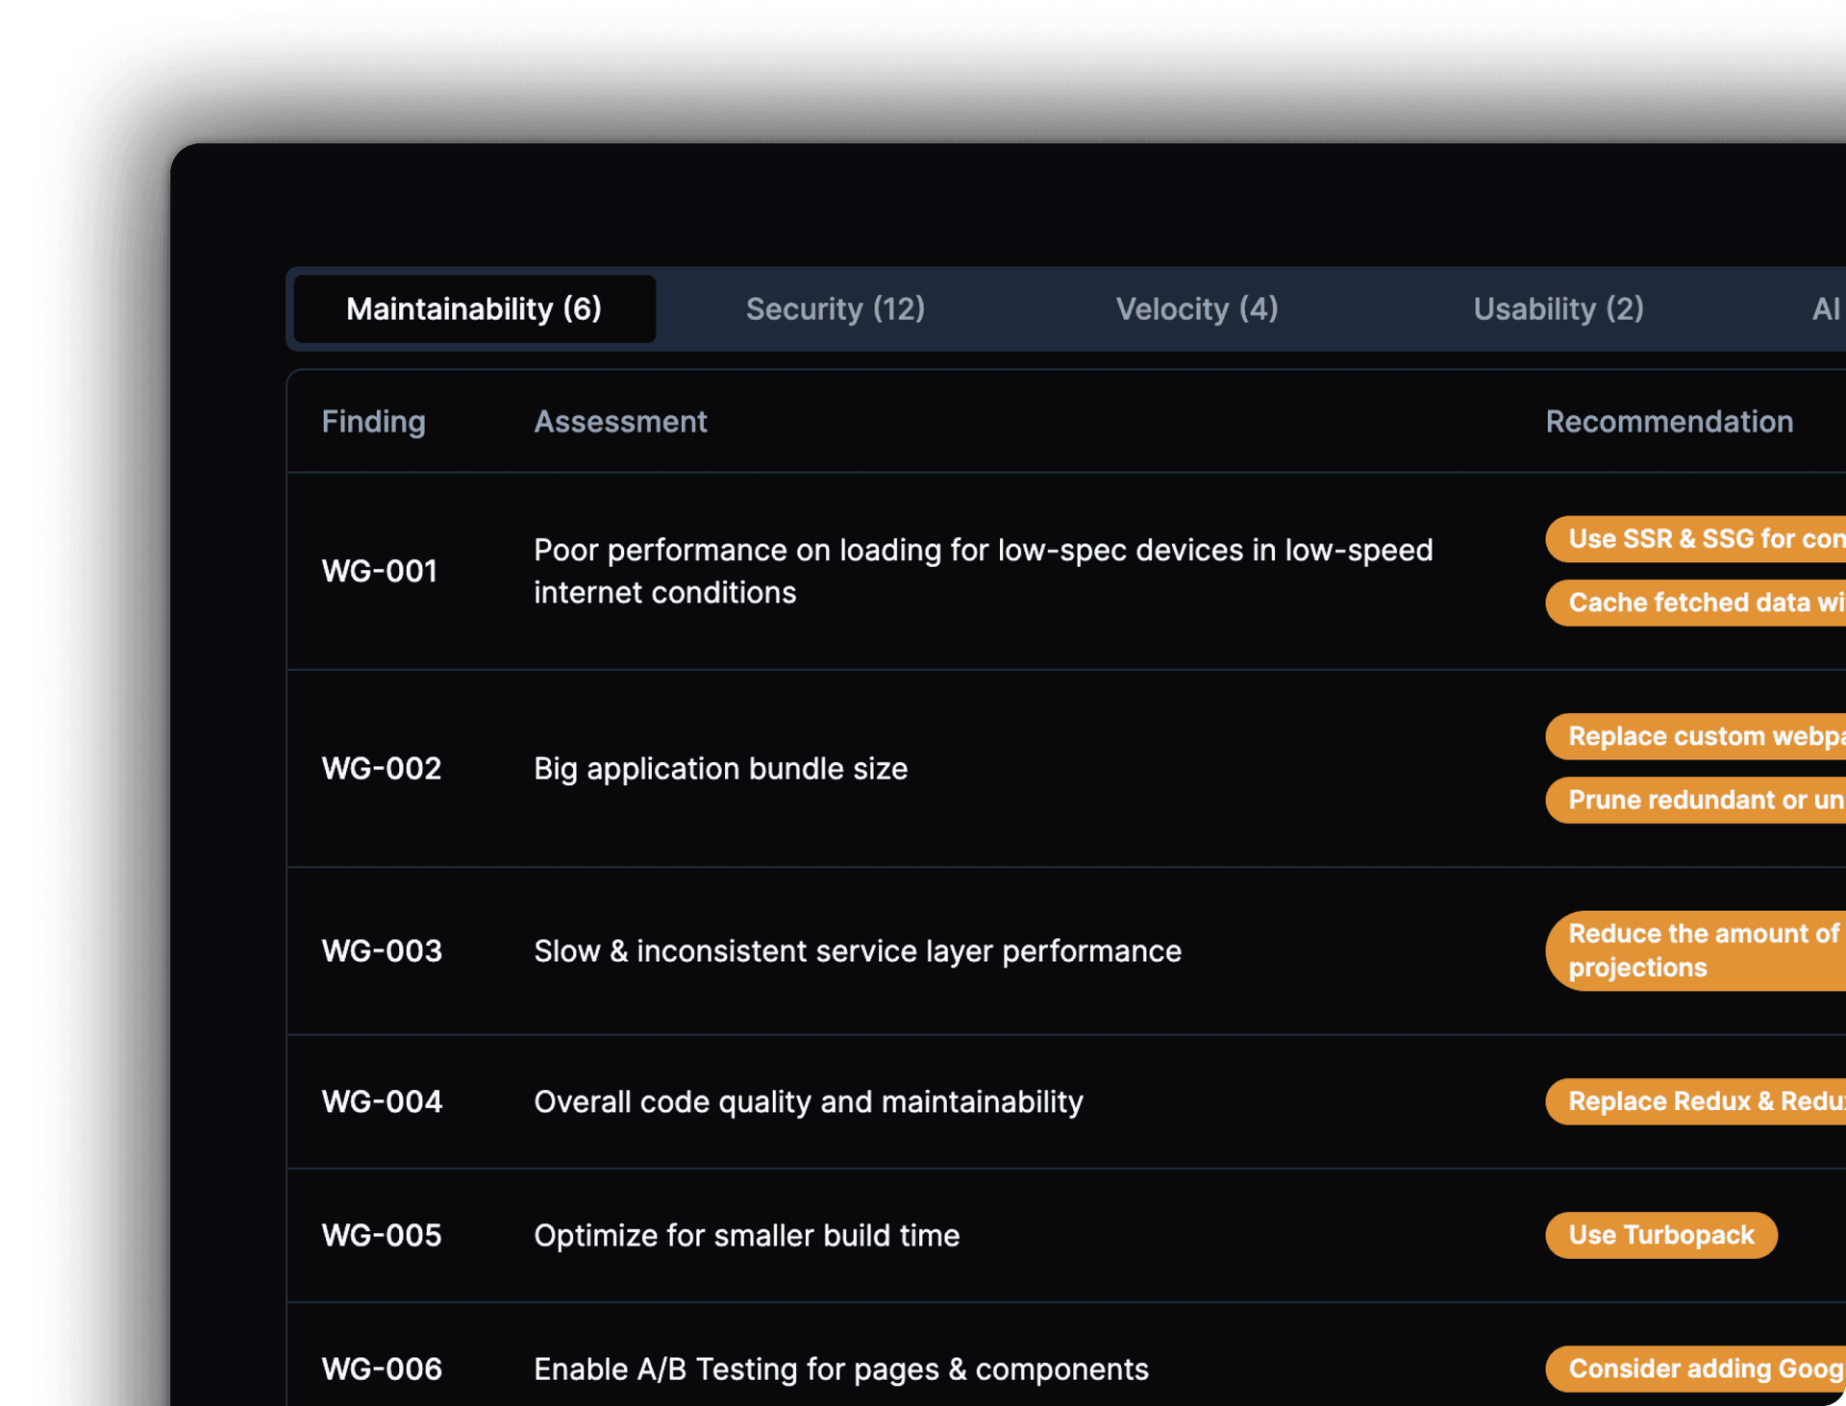Click the Maintainability (6) tab
Image resolution: width=1846 pixels, height=1406 pixels.
pos(474,309)
